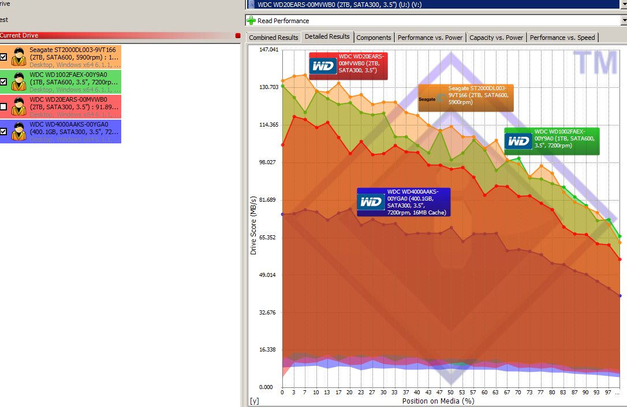Select the WDC WD4000AAKS-00YGA0 list row
Image resolution: width=627 pixels, height=407 pixels.
point(61,131)
